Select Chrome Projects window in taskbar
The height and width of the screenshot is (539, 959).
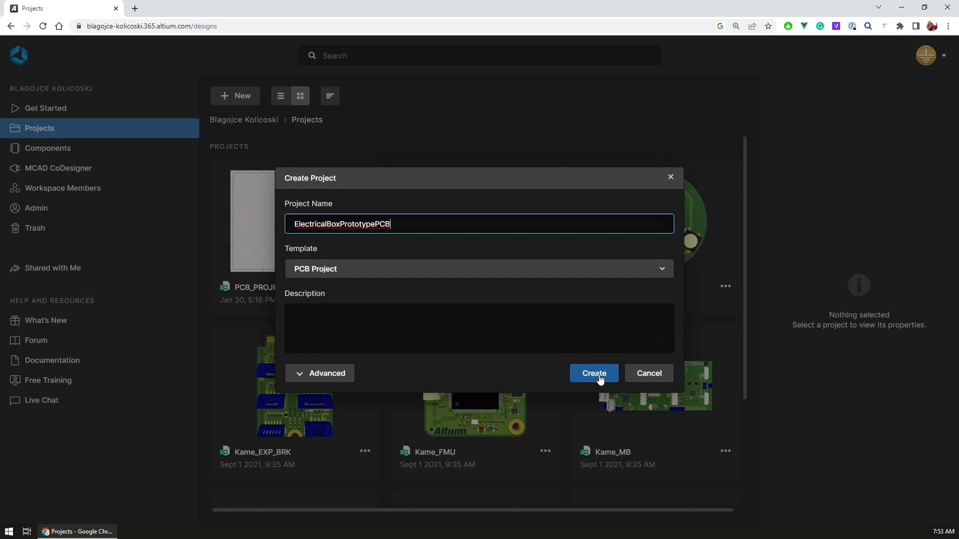point(77,532)
